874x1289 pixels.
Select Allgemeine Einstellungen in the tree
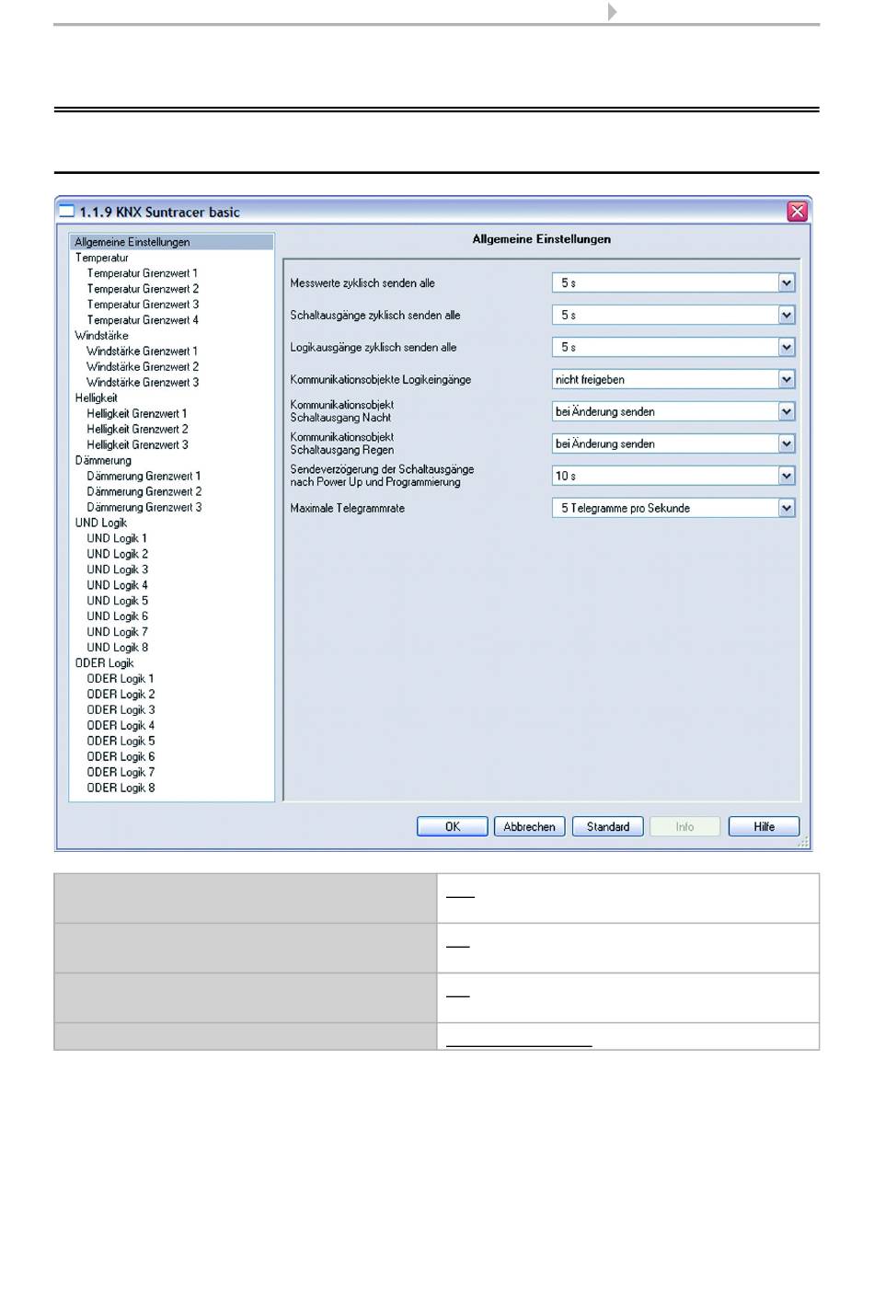[172, 242]
